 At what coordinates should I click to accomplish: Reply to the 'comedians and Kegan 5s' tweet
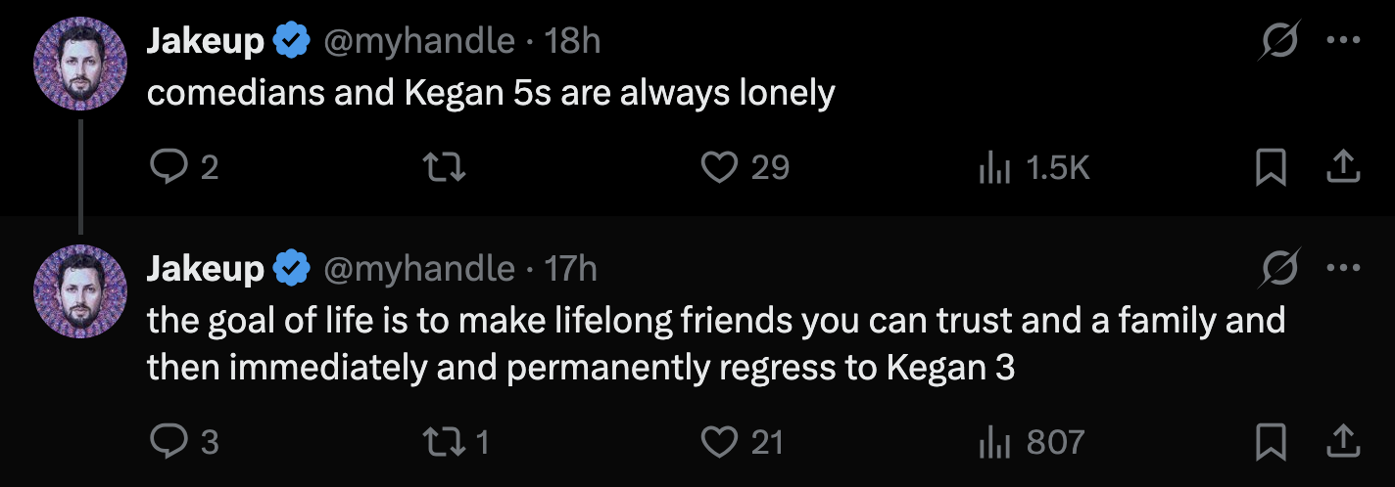(x=169, y=168)
